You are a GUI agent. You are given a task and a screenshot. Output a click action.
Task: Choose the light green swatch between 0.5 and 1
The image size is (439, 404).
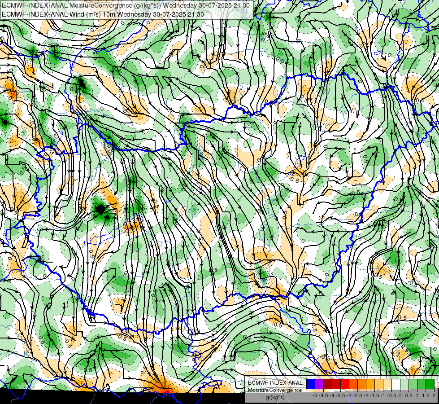click(413, 384)
